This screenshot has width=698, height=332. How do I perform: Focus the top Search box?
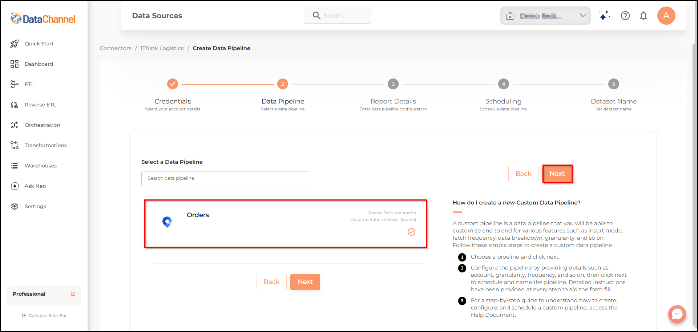pos(338,16)
